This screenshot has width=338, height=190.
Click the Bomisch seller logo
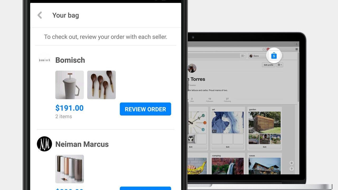pos(44,60)
